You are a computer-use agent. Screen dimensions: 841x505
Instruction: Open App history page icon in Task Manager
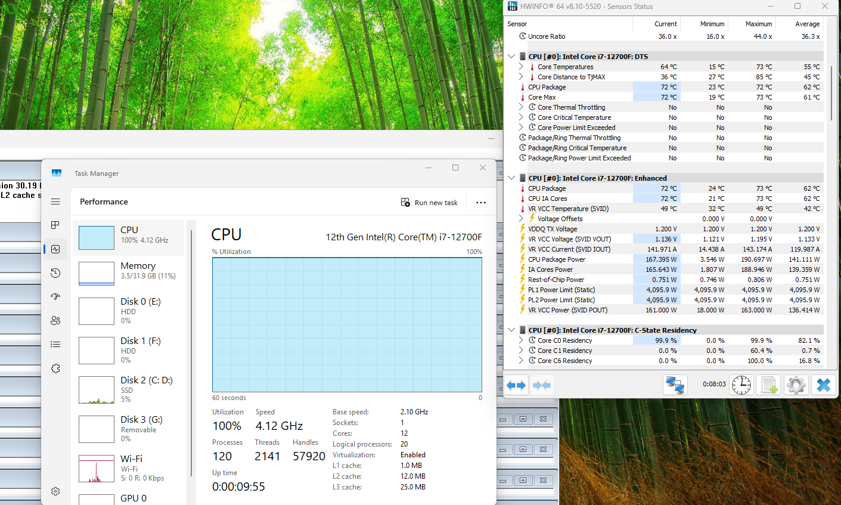(x=55, y=273)
